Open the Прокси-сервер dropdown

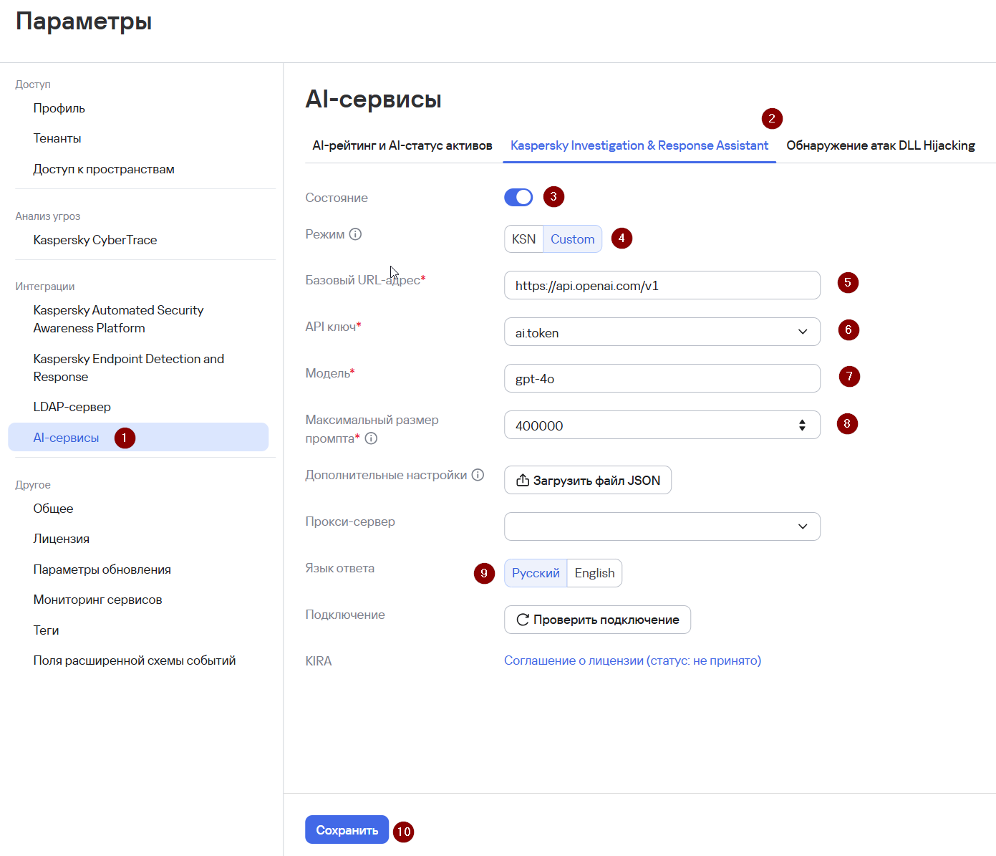coord(662,526)
